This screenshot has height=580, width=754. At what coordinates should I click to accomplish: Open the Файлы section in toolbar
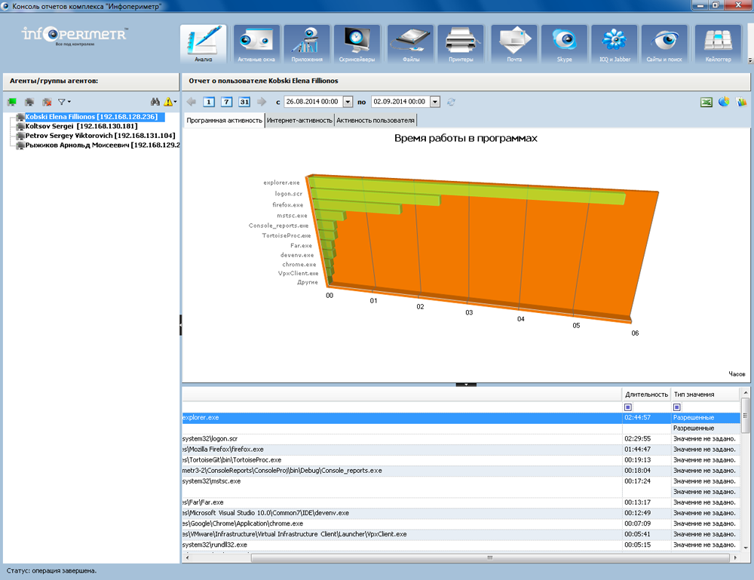[x=410, y=44]
